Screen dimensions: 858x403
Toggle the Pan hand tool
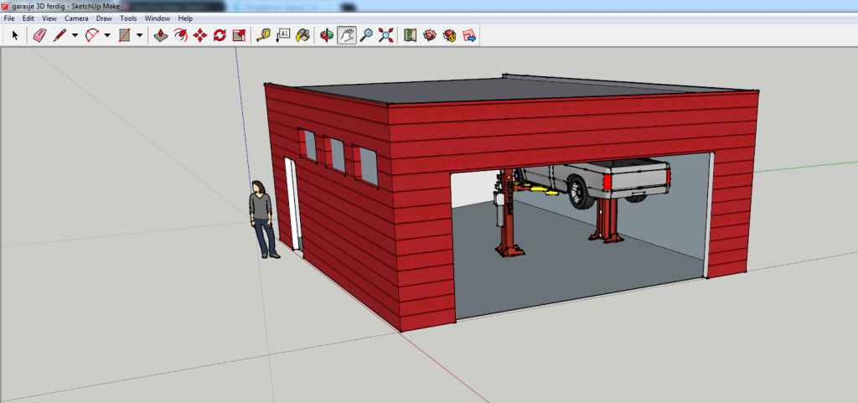346,35
